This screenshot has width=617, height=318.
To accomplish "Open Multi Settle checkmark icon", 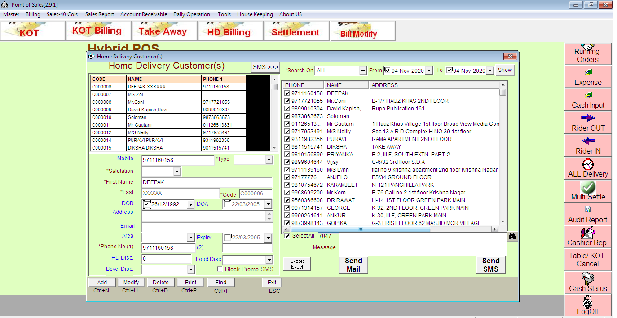I will point(587,187).
